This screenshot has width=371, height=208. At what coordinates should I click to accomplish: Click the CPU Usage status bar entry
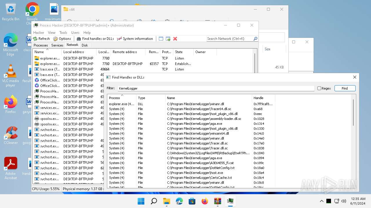point(46,189)
